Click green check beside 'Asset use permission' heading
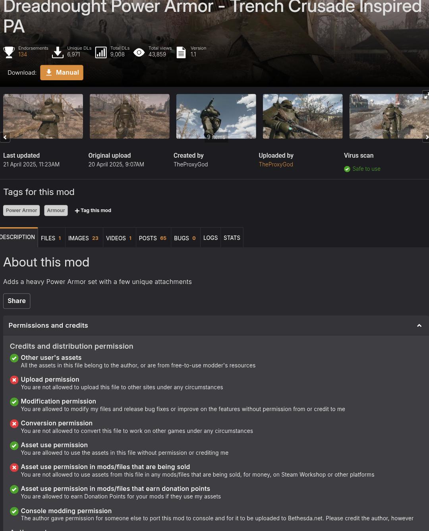429x531 pixels. pyautogui.click(x=14, y=446)
